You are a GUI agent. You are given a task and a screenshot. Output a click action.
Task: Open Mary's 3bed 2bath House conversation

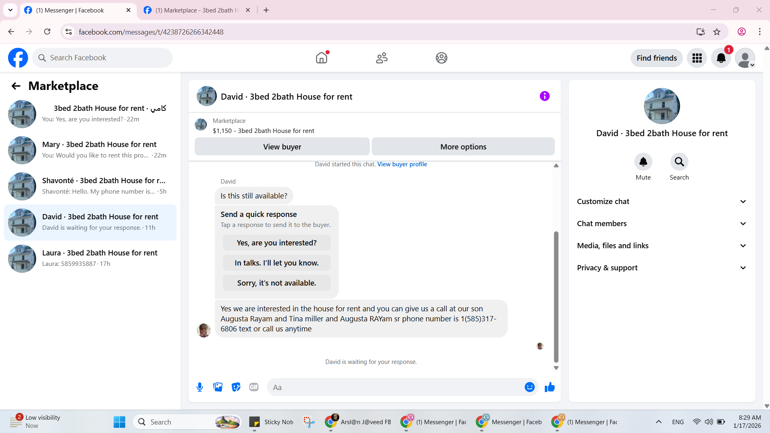[x=90, y=150]
